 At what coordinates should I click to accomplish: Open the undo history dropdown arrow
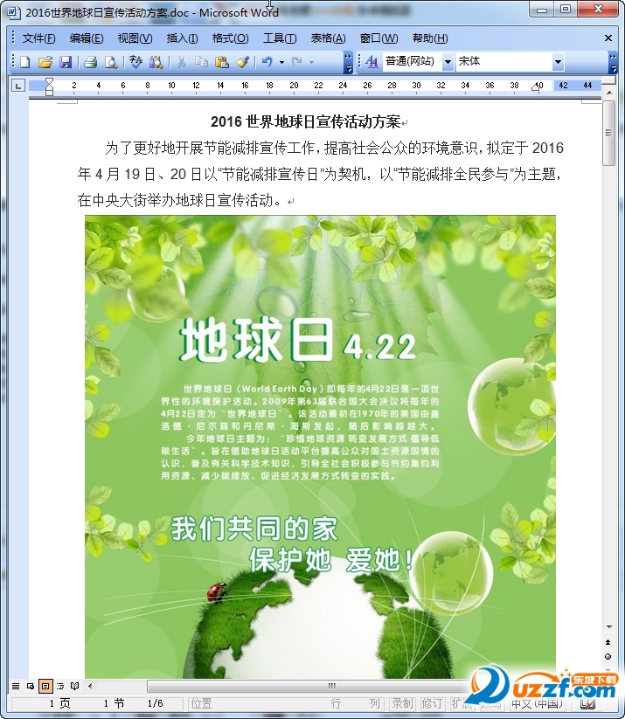281,62
